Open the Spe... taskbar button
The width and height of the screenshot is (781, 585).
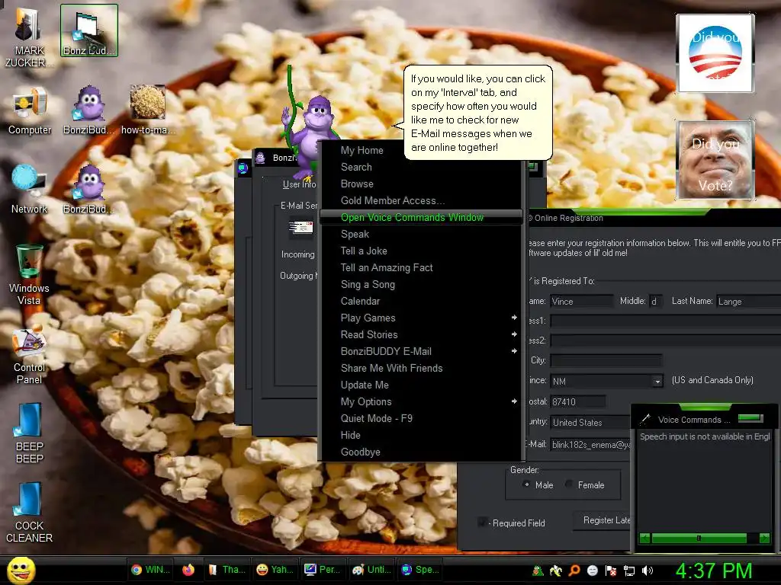(x=420, y=570)
